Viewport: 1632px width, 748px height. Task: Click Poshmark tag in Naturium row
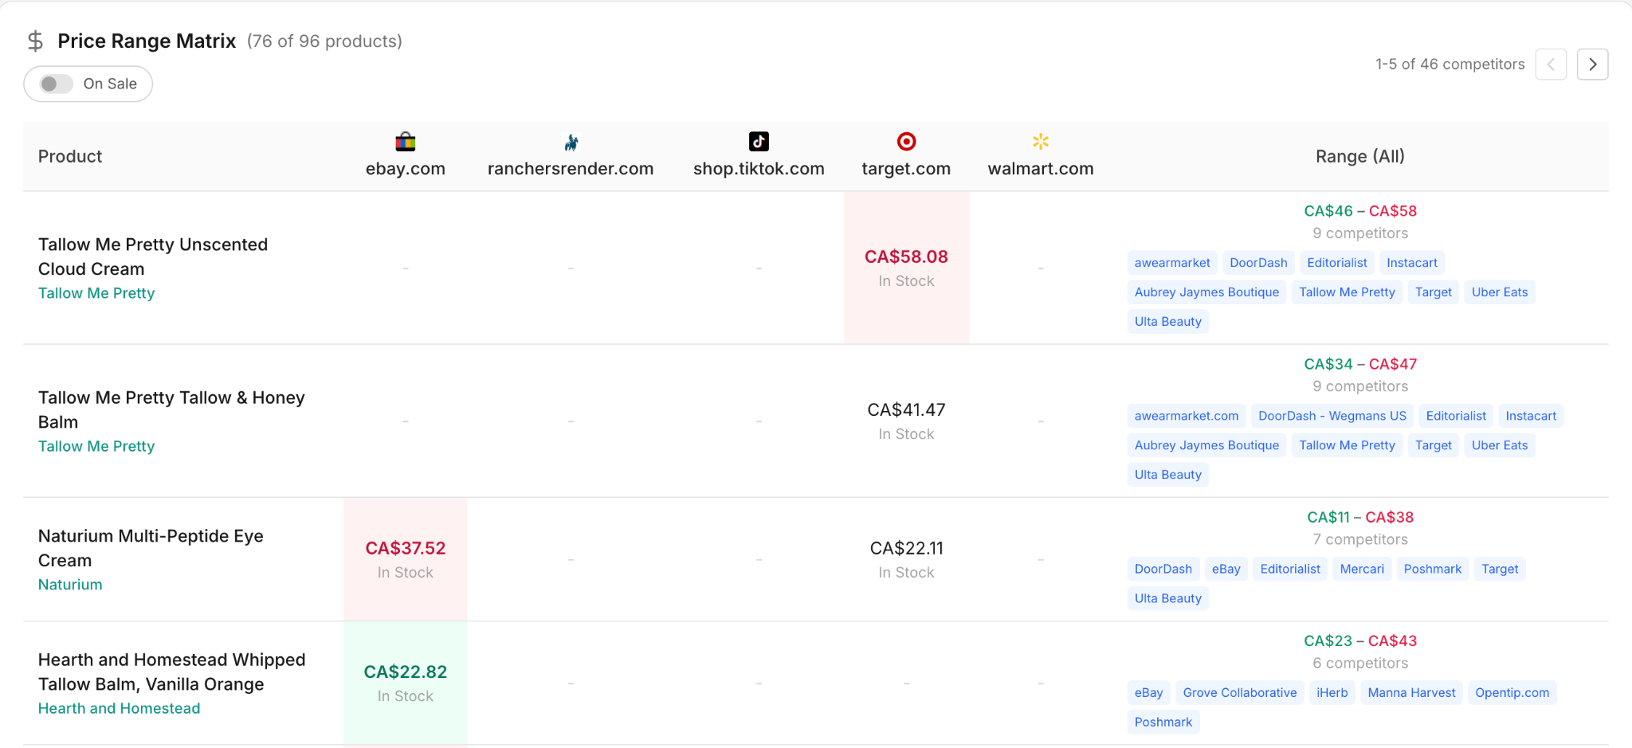1433,569
